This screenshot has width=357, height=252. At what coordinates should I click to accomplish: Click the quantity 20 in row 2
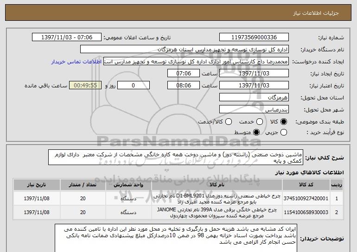[83, 212]
